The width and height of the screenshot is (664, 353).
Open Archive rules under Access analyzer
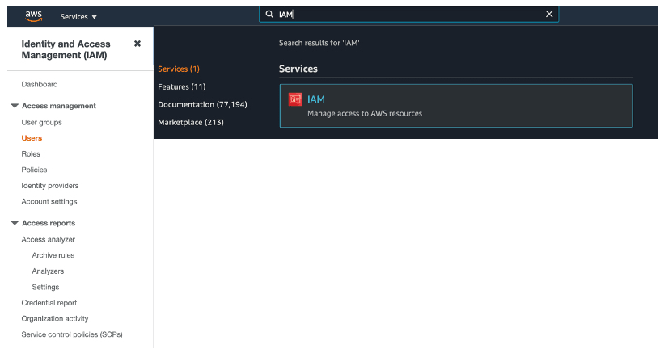[x=53, y=255]
